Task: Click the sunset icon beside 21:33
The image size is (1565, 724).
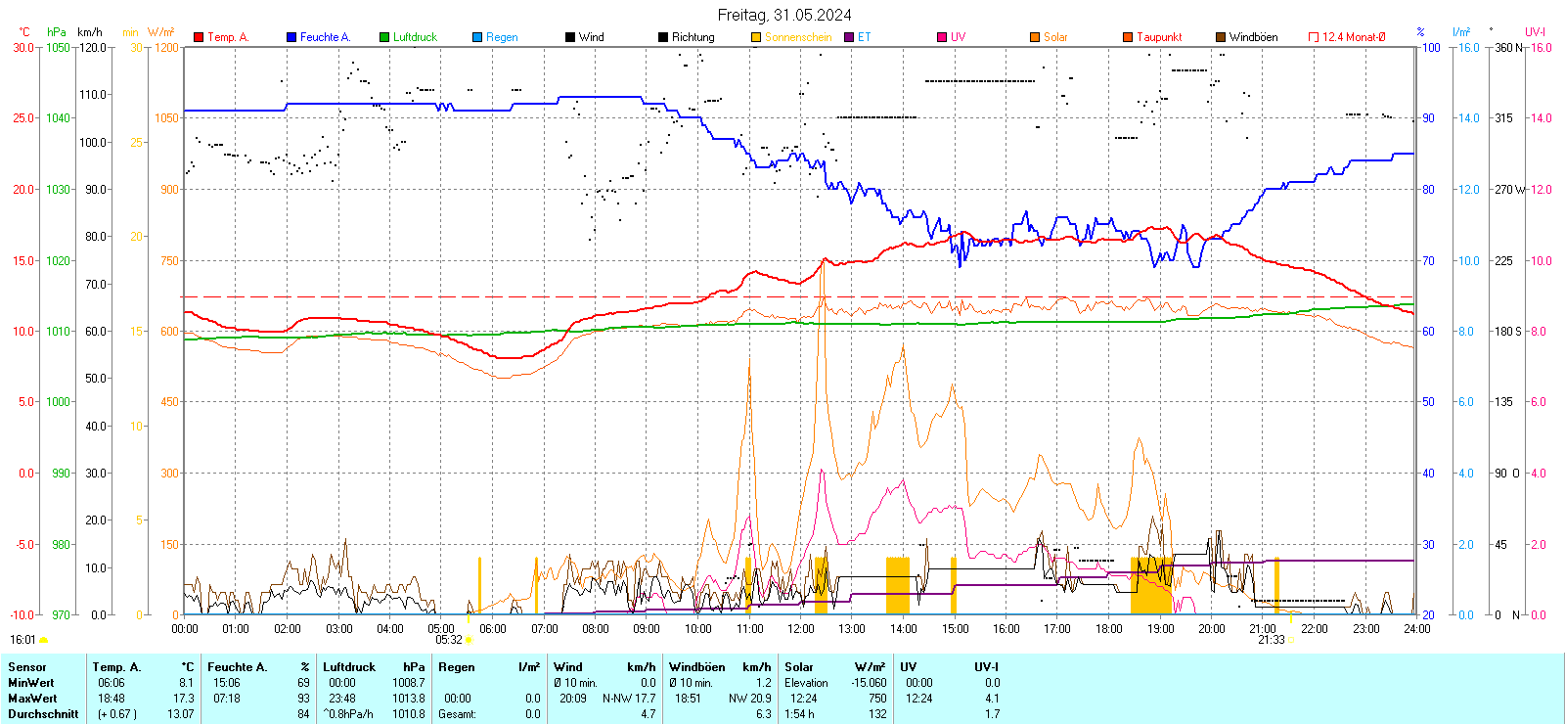Action: [1291, 640]
